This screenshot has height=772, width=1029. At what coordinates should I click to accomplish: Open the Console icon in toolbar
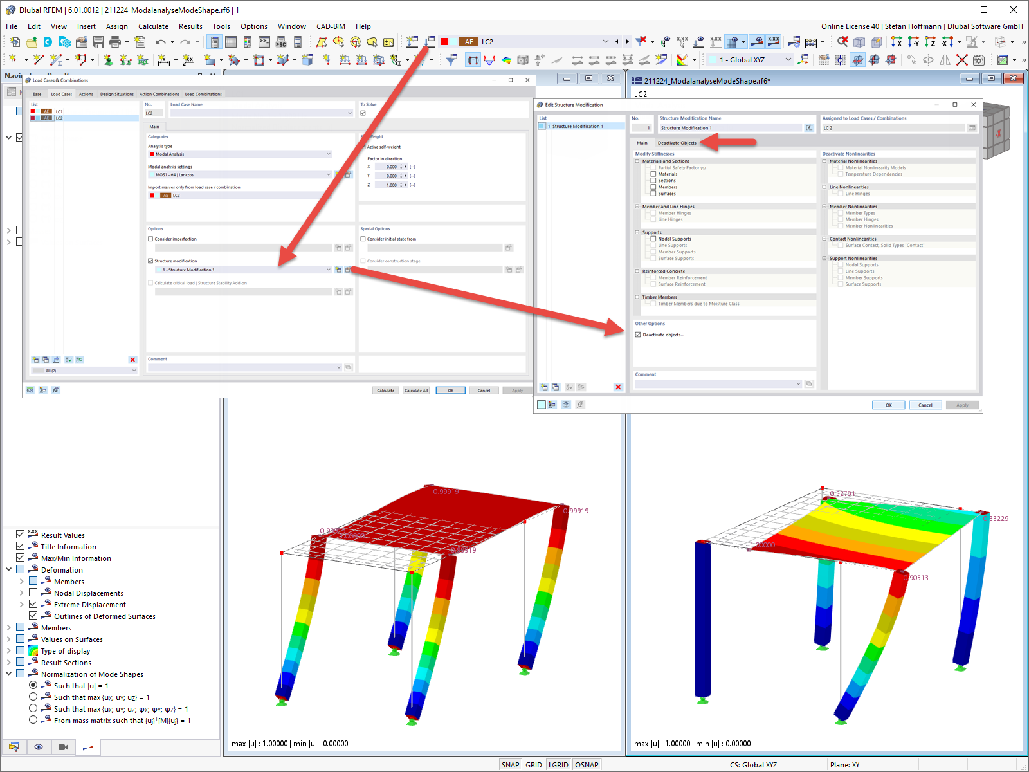coord(264,42)
